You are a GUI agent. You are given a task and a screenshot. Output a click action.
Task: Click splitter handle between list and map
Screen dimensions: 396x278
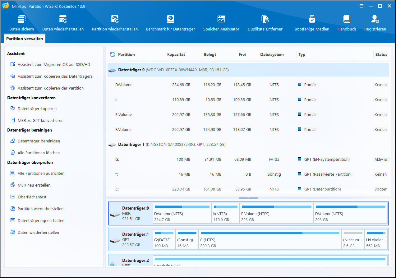pyautogui.click(x=248, y=197)
